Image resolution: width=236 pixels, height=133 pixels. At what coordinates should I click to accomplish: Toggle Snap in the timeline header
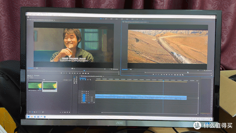coord(83,79)
